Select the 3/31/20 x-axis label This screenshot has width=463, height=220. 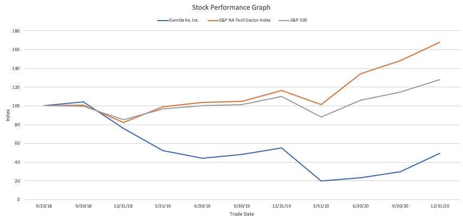tap(321, 206)
